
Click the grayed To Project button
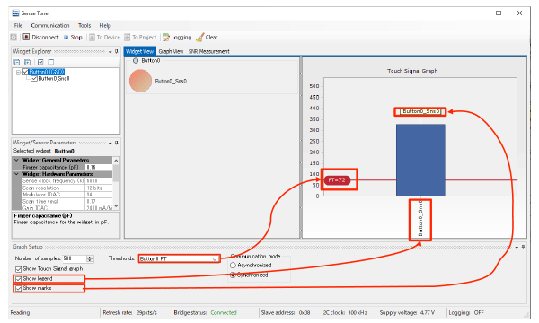point(140,37)
